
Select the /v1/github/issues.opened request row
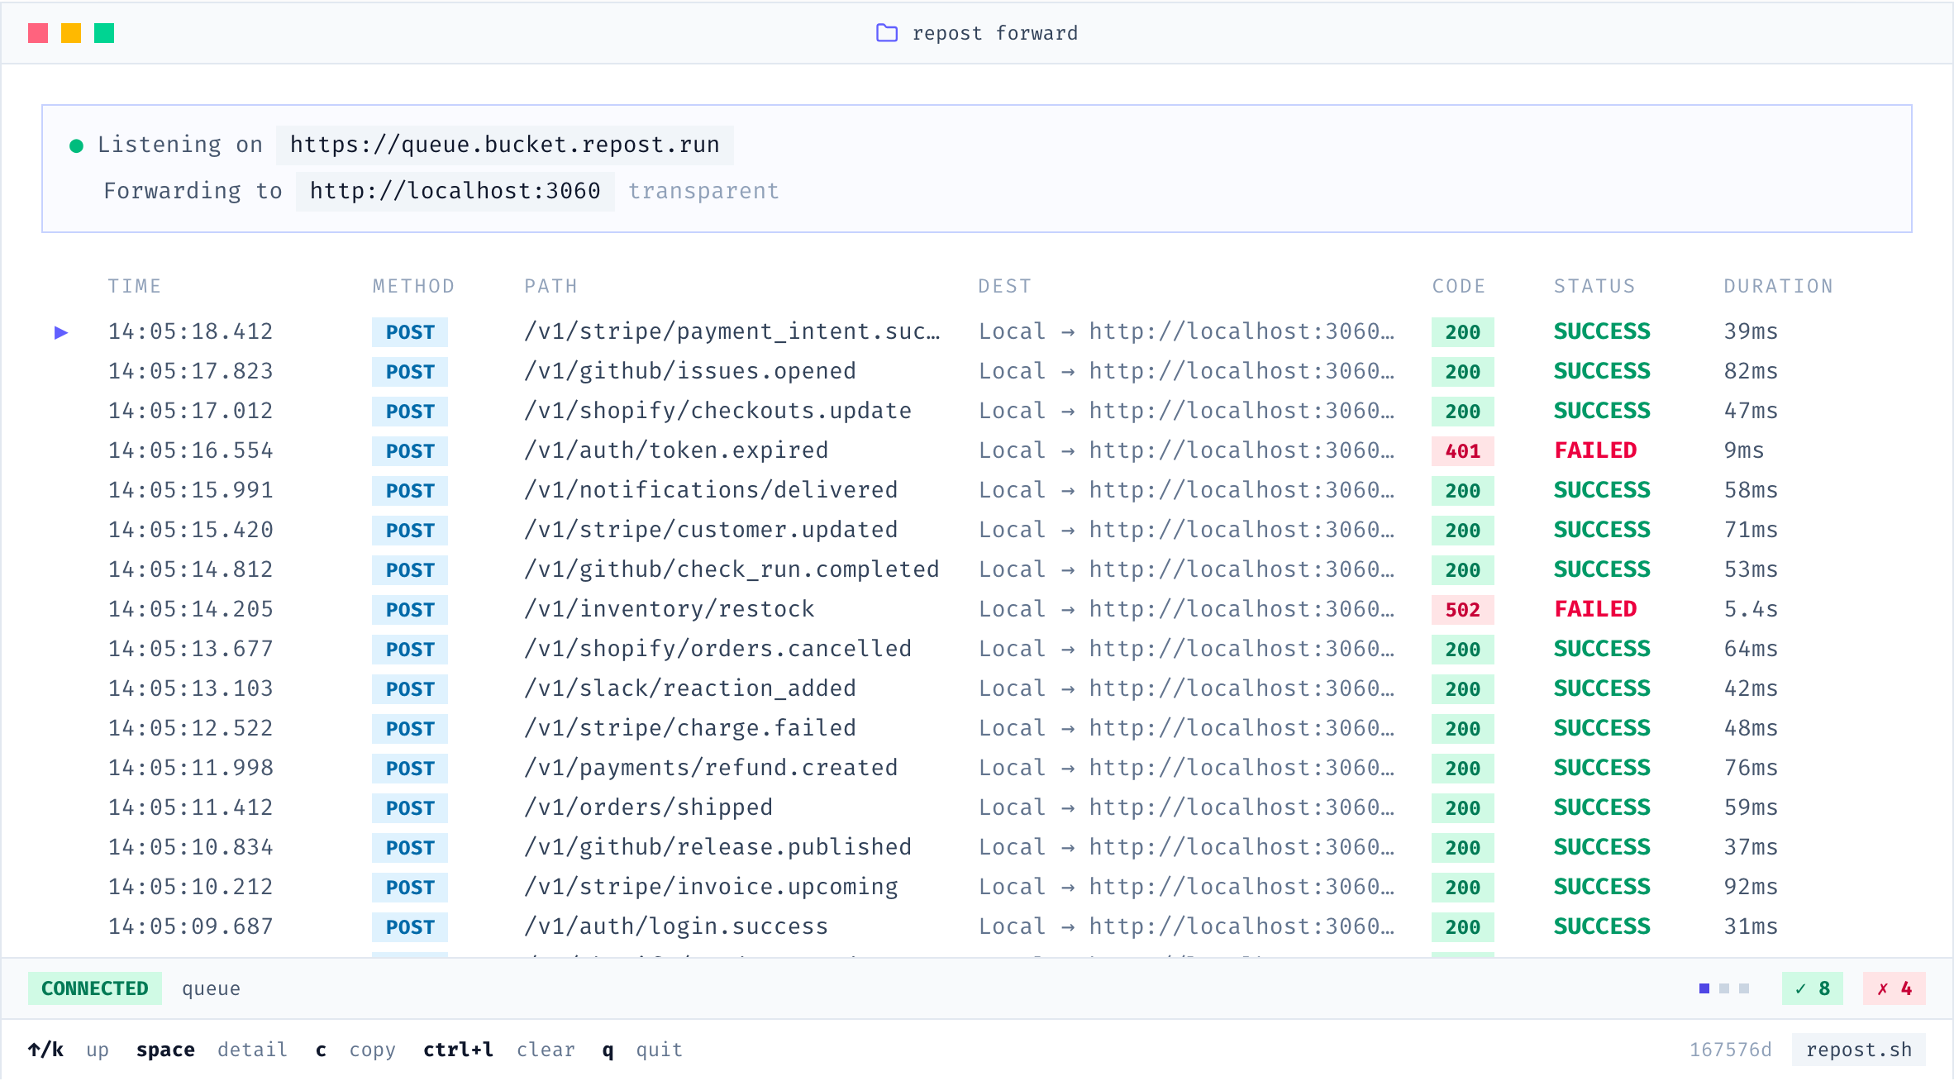(977, 371)
